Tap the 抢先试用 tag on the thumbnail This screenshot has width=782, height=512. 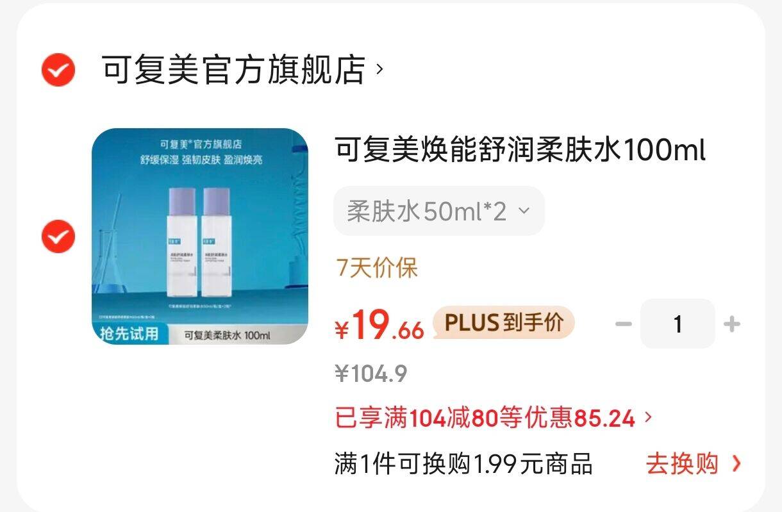(129, 334)
